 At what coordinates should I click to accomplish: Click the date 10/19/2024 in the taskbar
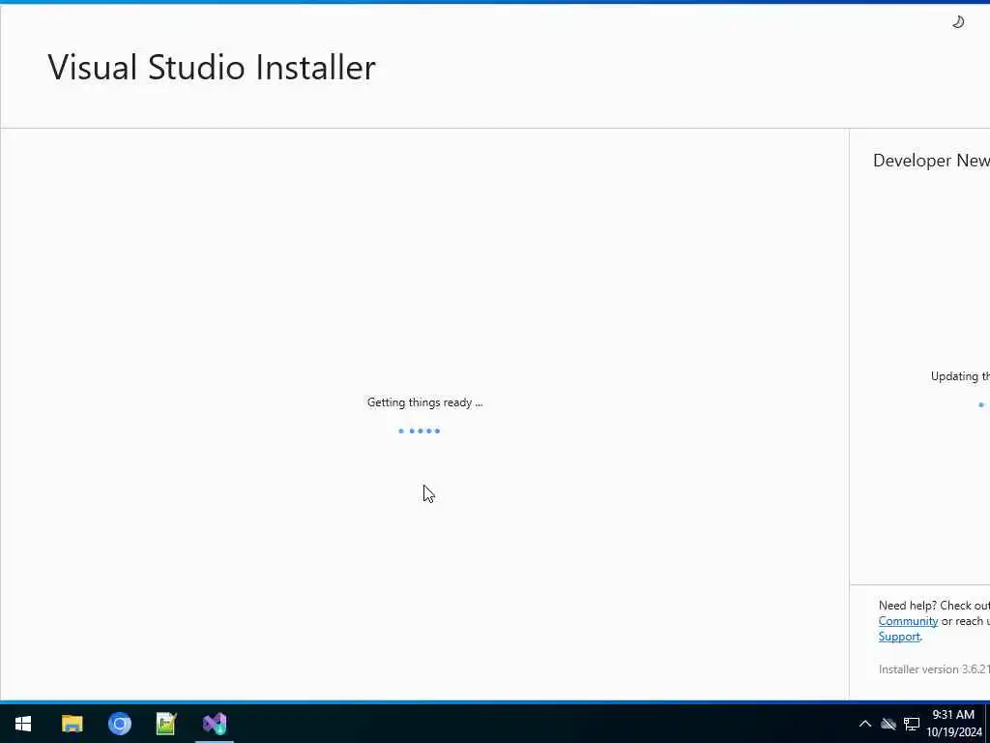point(954,732)
